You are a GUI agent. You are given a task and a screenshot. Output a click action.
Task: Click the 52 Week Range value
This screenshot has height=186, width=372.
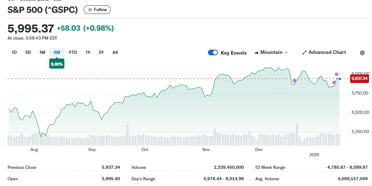click(x=348, y=167)
